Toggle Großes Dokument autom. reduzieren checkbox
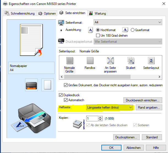This screenshot has width=168, height=153. pos(66,85)
